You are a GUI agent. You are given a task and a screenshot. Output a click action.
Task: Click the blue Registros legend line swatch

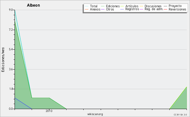coord(122,9)
